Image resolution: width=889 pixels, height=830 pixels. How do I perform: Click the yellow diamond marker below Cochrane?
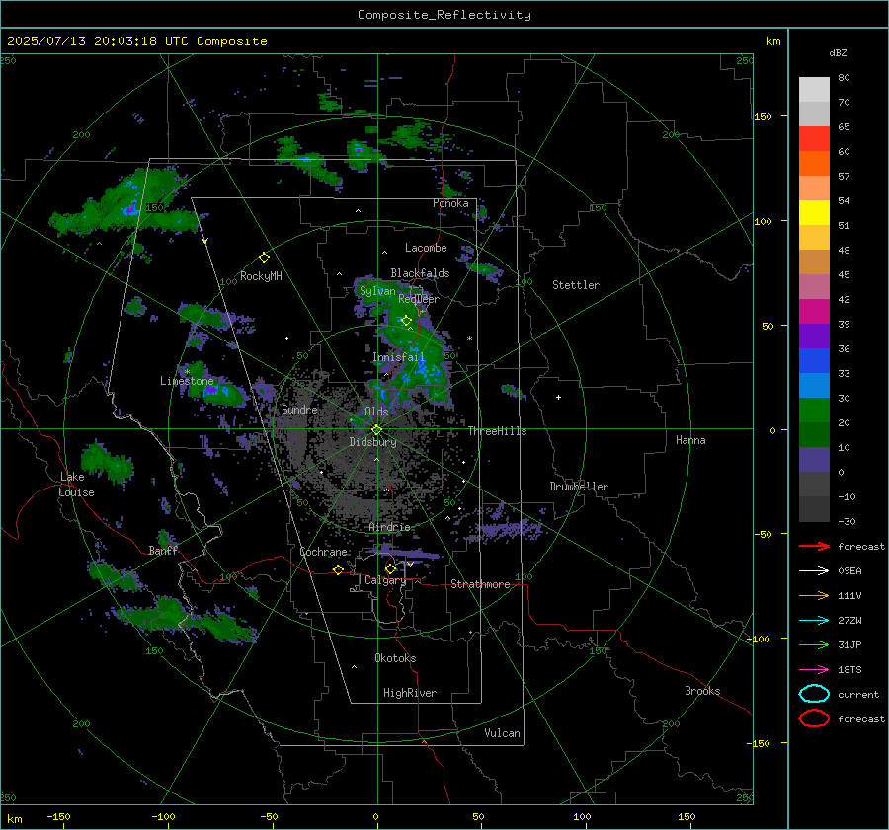click(x=338, y=569)
